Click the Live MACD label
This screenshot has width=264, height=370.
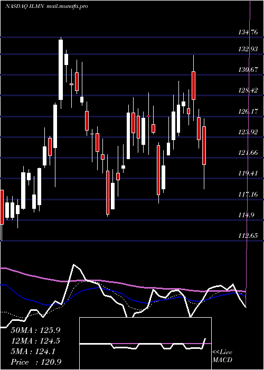222,356
